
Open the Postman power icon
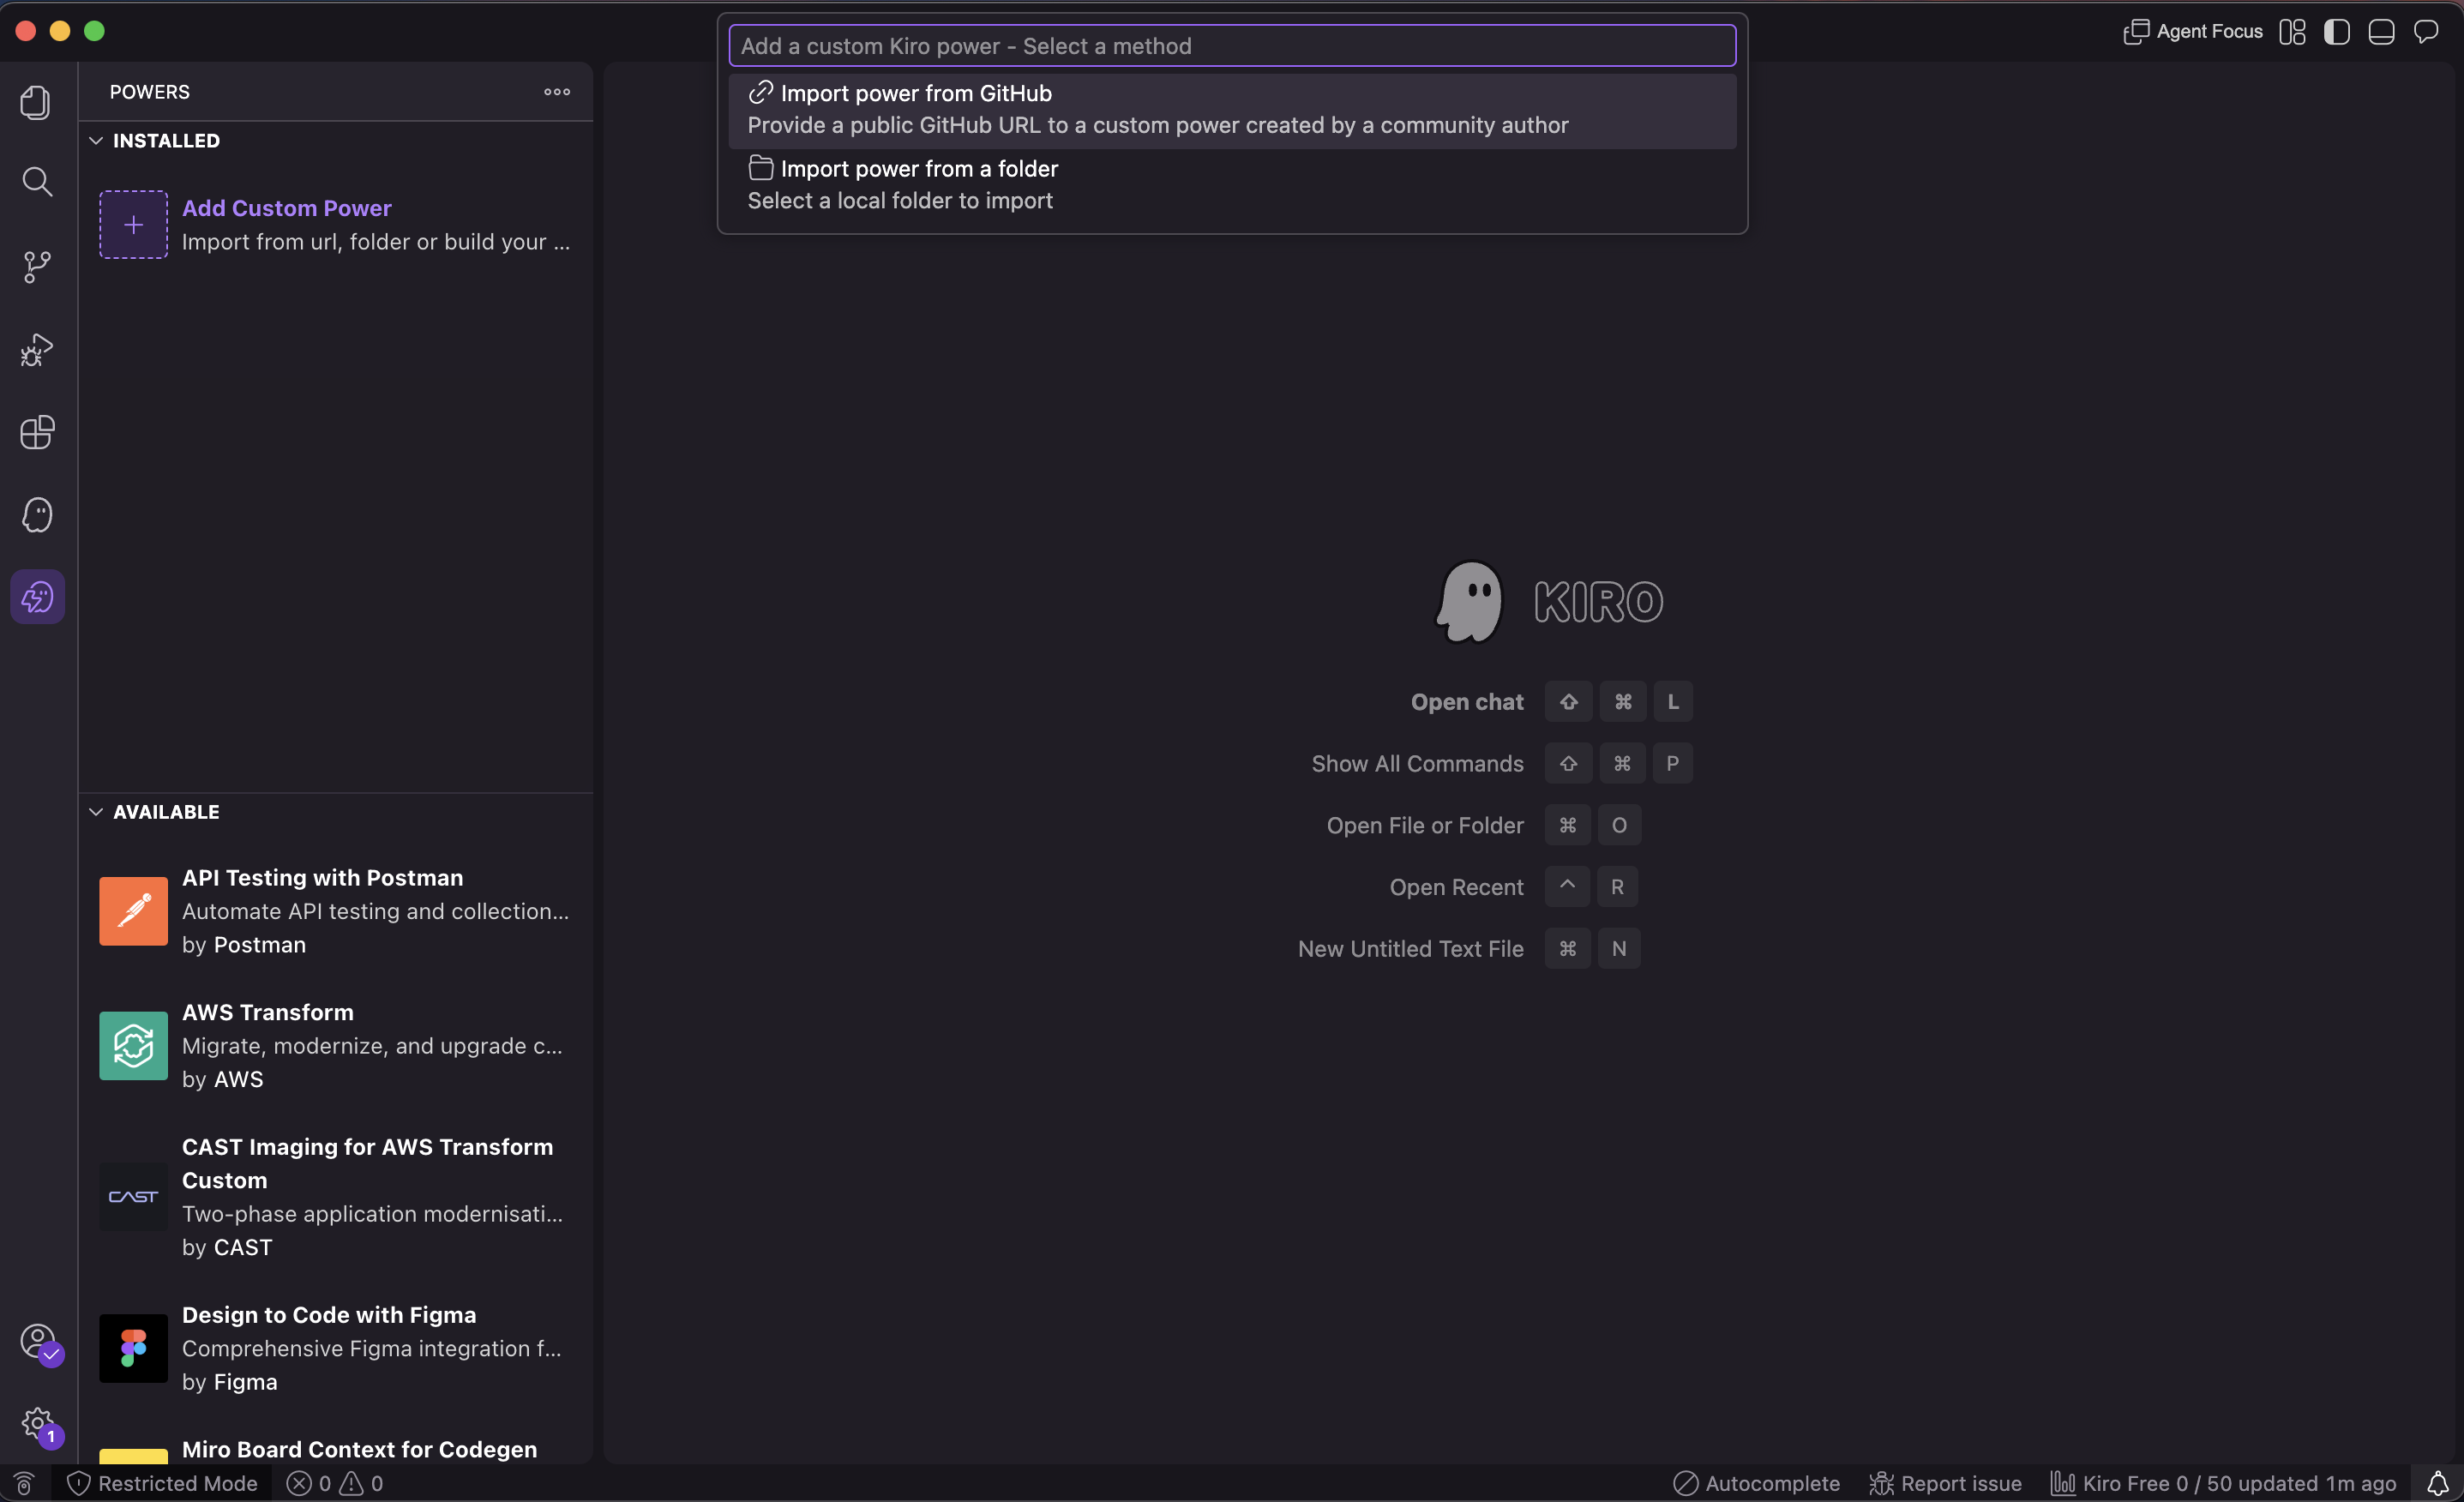click(x=133, y=911)
